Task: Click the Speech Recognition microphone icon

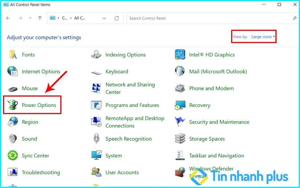Action: (96, 139)
